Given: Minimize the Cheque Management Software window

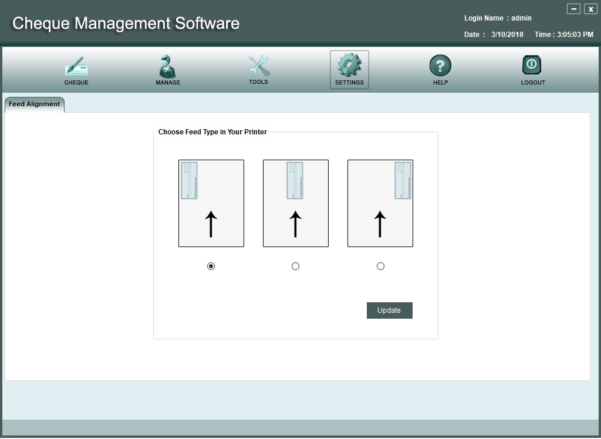Looking at the screenshot, I should tap(573, 9).
